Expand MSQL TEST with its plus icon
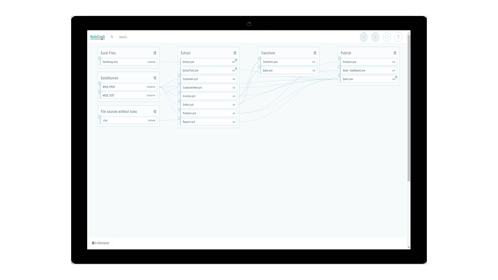 tap(100, 92)
